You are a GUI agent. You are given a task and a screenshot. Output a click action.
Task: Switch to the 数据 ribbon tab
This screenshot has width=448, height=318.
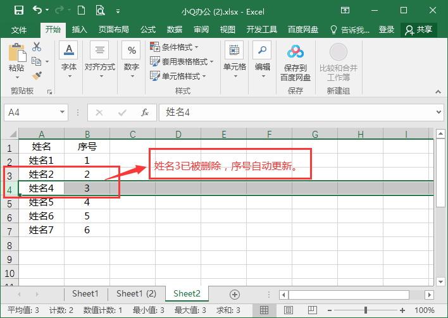pyautogui.click(x=175, y=30)
